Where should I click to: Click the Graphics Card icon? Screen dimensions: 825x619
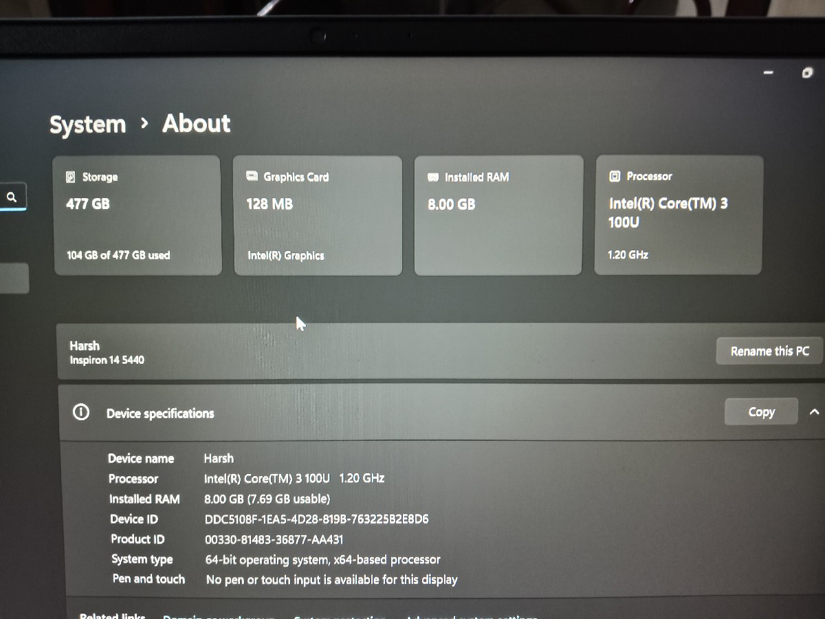coord(252,177)
